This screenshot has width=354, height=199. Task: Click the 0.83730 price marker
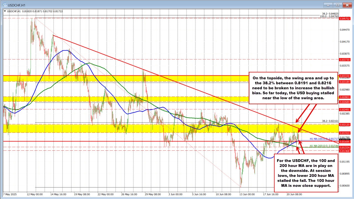pyautogui.click(x=345, y=60)
